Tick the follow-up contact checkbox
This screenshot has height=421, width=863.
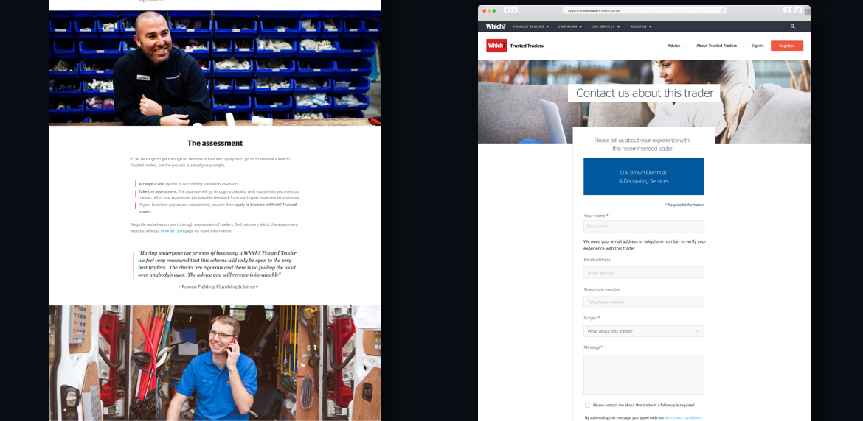(x=587, y=405)
